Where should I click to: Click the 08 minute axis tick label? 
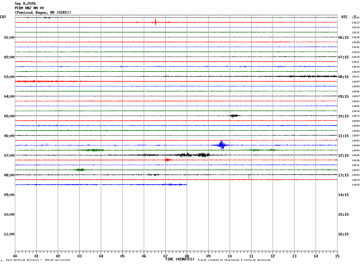coord(187,256)
